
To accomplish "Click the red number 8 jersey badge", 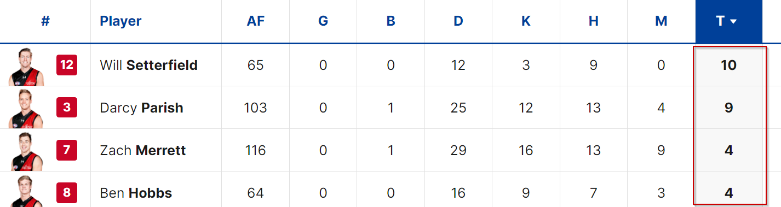I will point(67,193).
